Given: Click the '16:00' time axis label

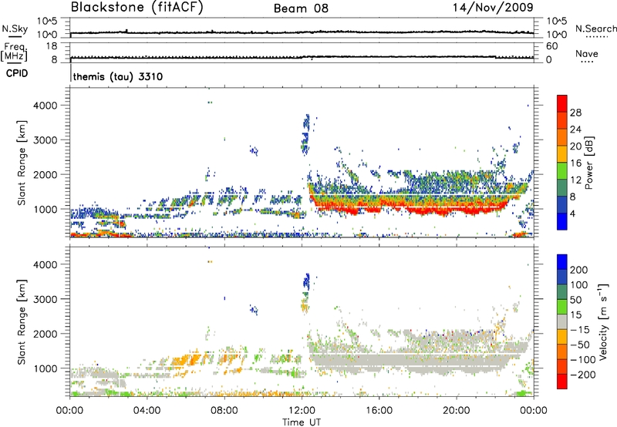Looking at the screenshot, I should (379, 411).
